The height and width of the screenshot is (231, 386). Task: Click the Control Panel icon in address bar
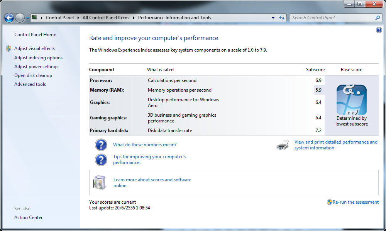[x=34, y=17]
